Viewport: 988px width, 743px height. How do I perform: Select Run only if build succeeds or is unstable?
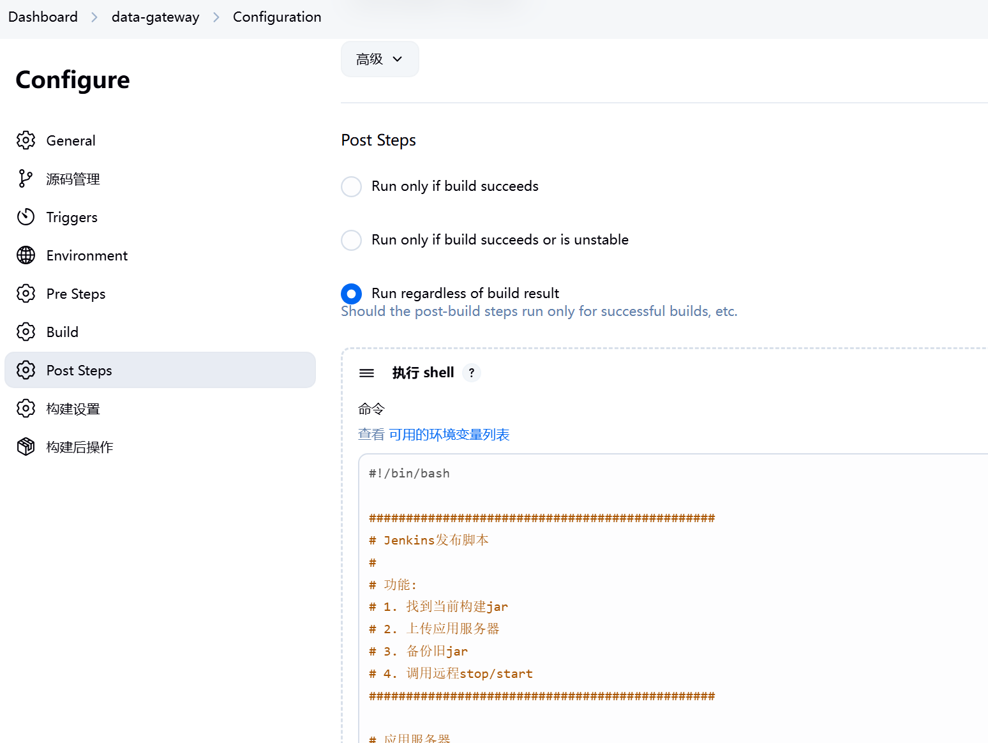(x=351, y=240)
